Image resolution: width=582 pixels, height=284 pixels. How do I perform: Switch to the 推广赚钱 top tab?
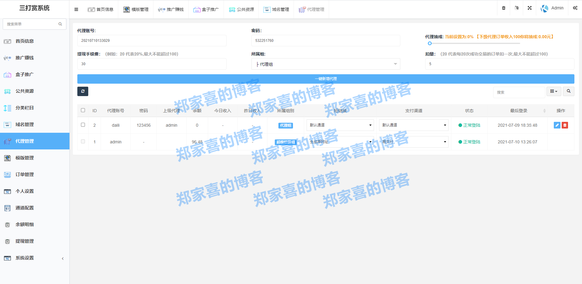pyautogui.click(x=171, y=9)
